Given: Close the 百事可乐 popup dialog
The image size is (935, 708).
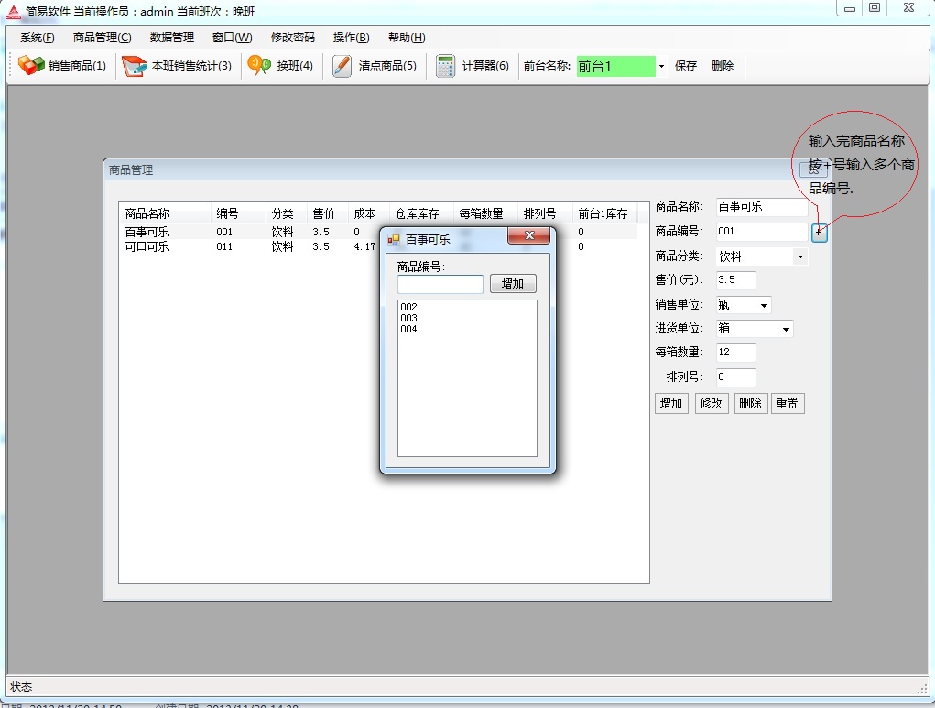Looking at the screenshot, I should (528, 238).
